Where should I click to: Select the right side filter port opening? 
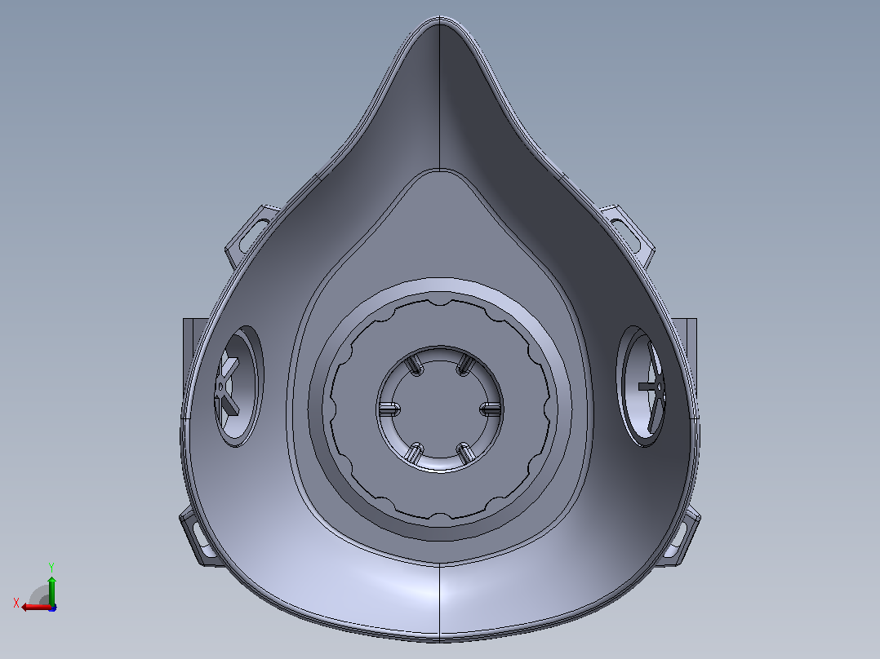pos(642,386)
